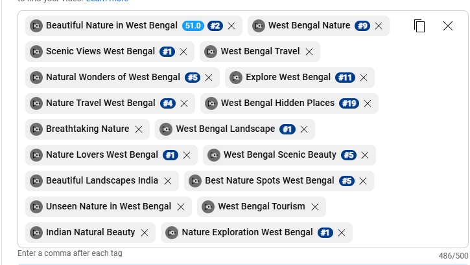Screen dimensions: 470x265
Task: Delete the 'West Bengal Tourism' tag
Action: tap(315, 207)
